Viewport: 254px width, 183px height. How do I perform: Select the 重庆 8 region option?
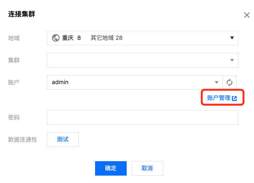coord(71,38)
